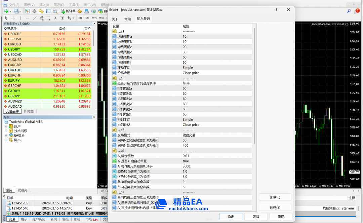Screen dimensions: 363x223
Task: Click the help question mark in Expert dialog
Action: (276, 10)
